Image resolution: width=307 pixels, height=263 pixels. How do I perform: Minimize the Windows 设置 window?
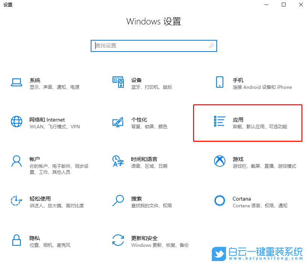coord(266,5)
